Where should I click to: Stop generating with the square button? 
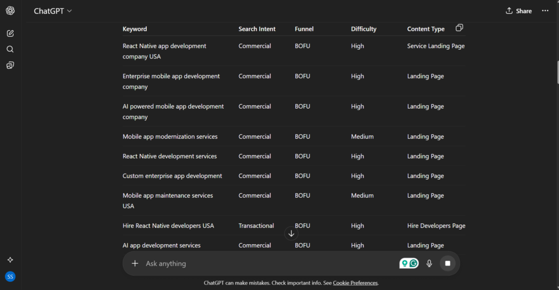(x=448, y=263)
